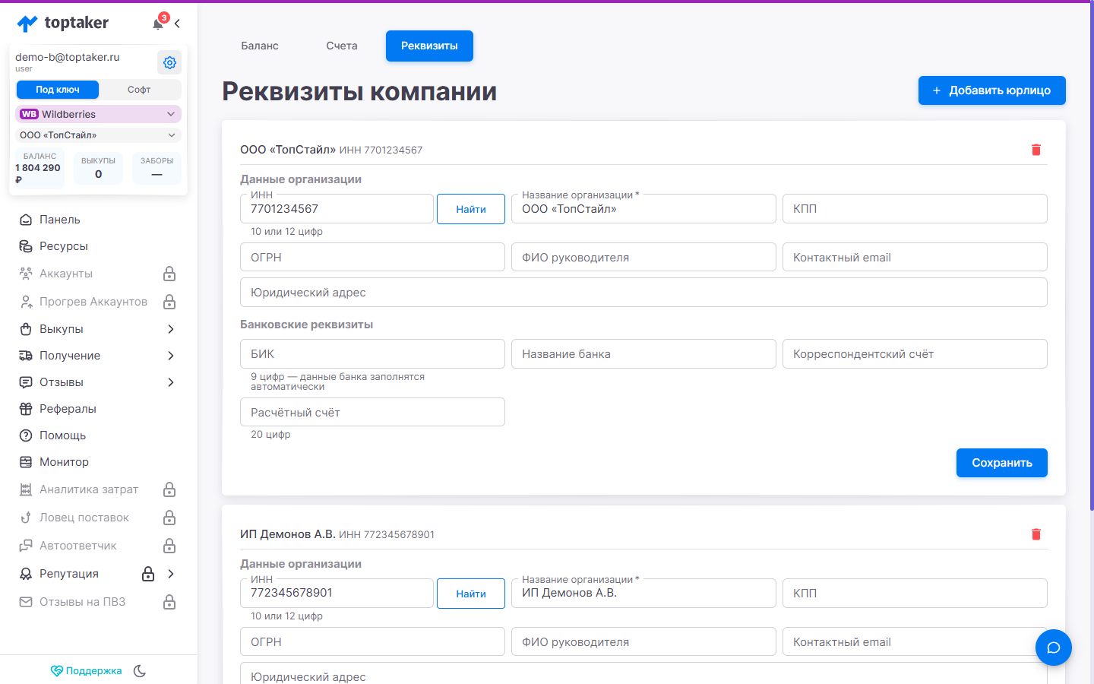Click the lock icon beside Прогрев Аккаунтов
Image resolution: width=1094 pixels, height=684 pixels.
[169, 302]
